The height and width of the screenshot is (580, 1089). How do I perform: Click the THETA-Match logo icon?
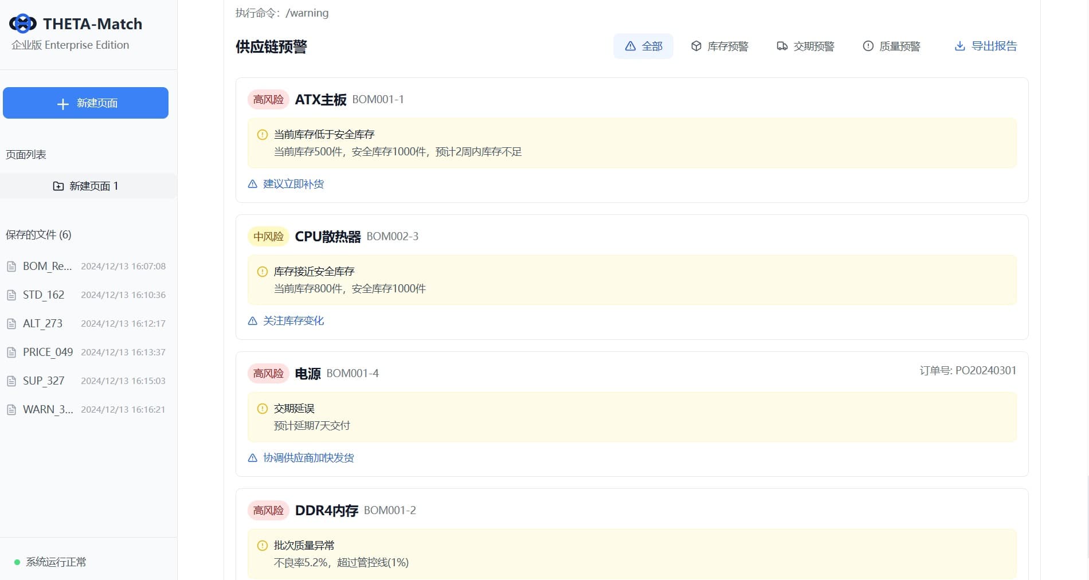[x=23, y=23]
